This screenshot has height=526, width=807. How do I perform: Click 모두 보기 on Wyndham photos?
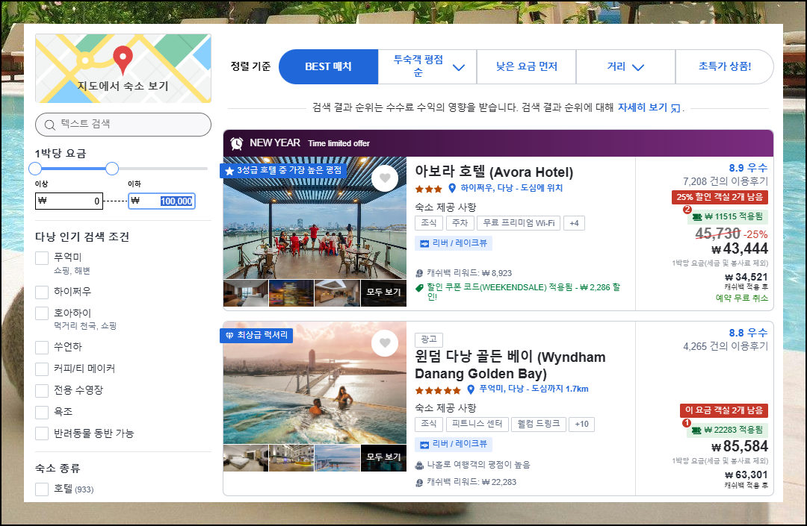click(383, 457)
